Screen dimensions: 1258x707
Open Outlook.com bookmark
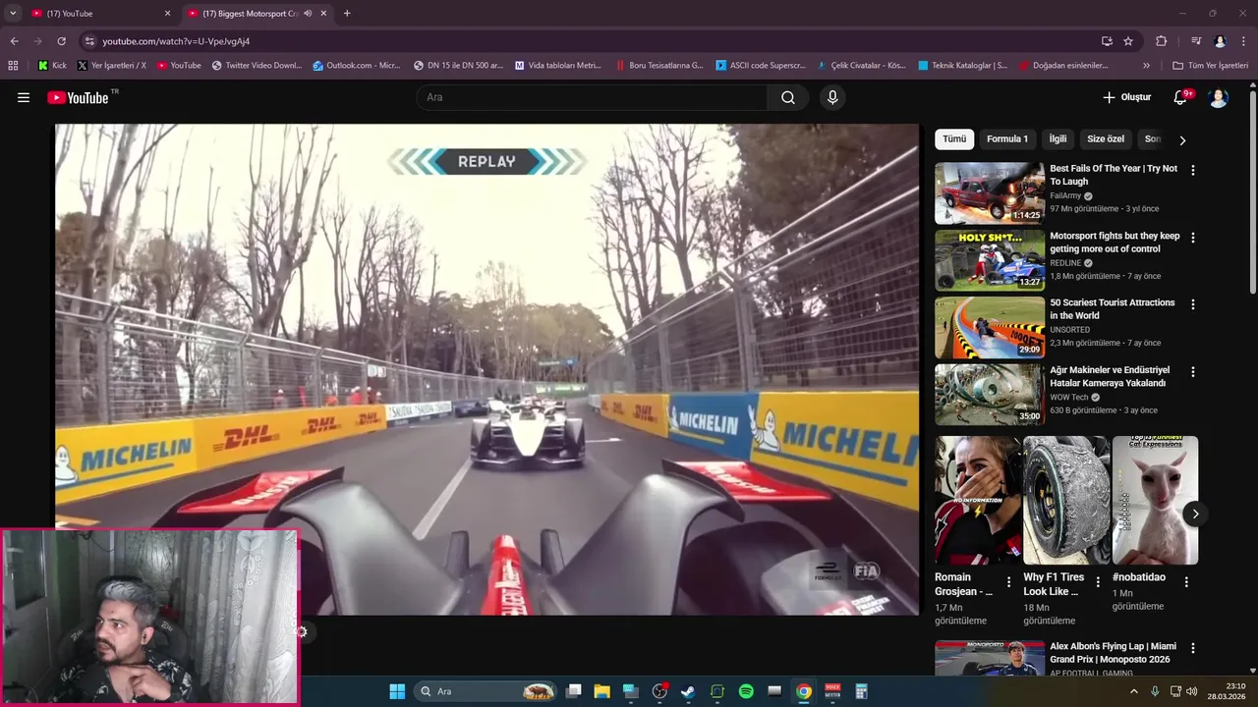click(356, 66)
